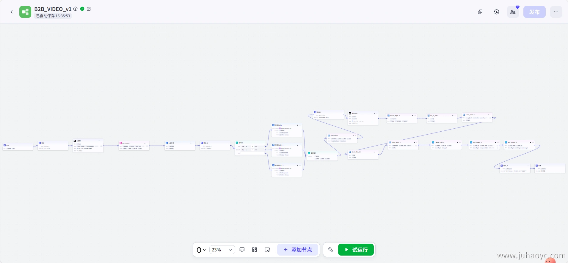568x263 pixels.
Task: Start a test run with 试运行
Action: point(356,250)
